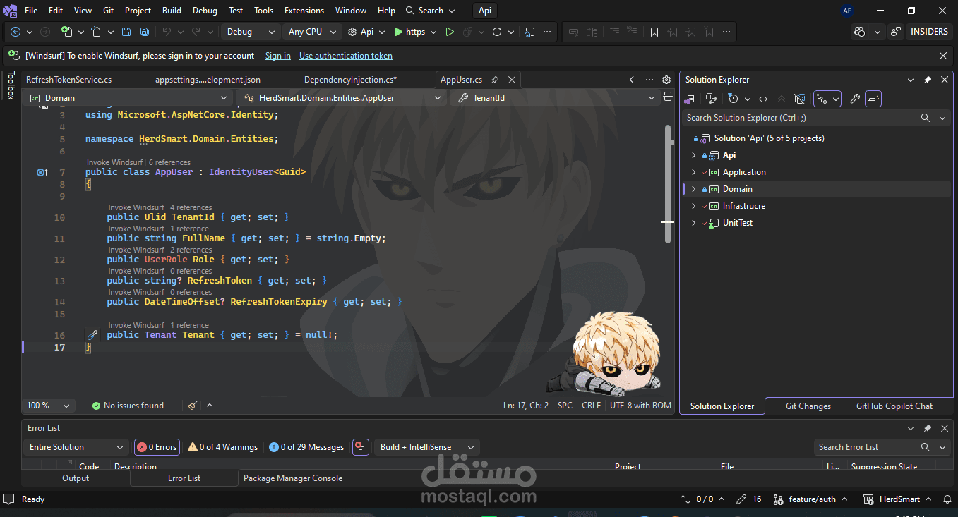Click the New Project toolbar icon

coord(66,32)
